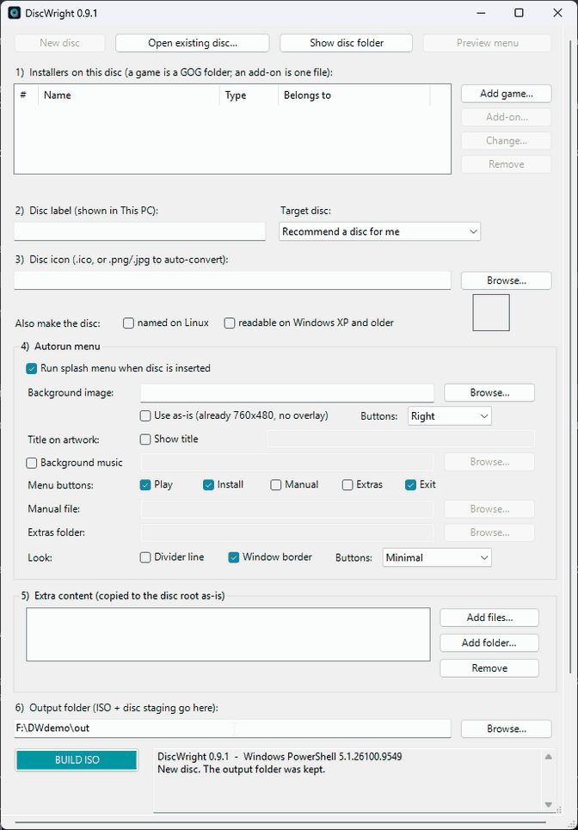Image resolution: width=578 pixels, height=830 pixels.
Task: Check the Manual menu button option
Action: (x=294, y=485)
